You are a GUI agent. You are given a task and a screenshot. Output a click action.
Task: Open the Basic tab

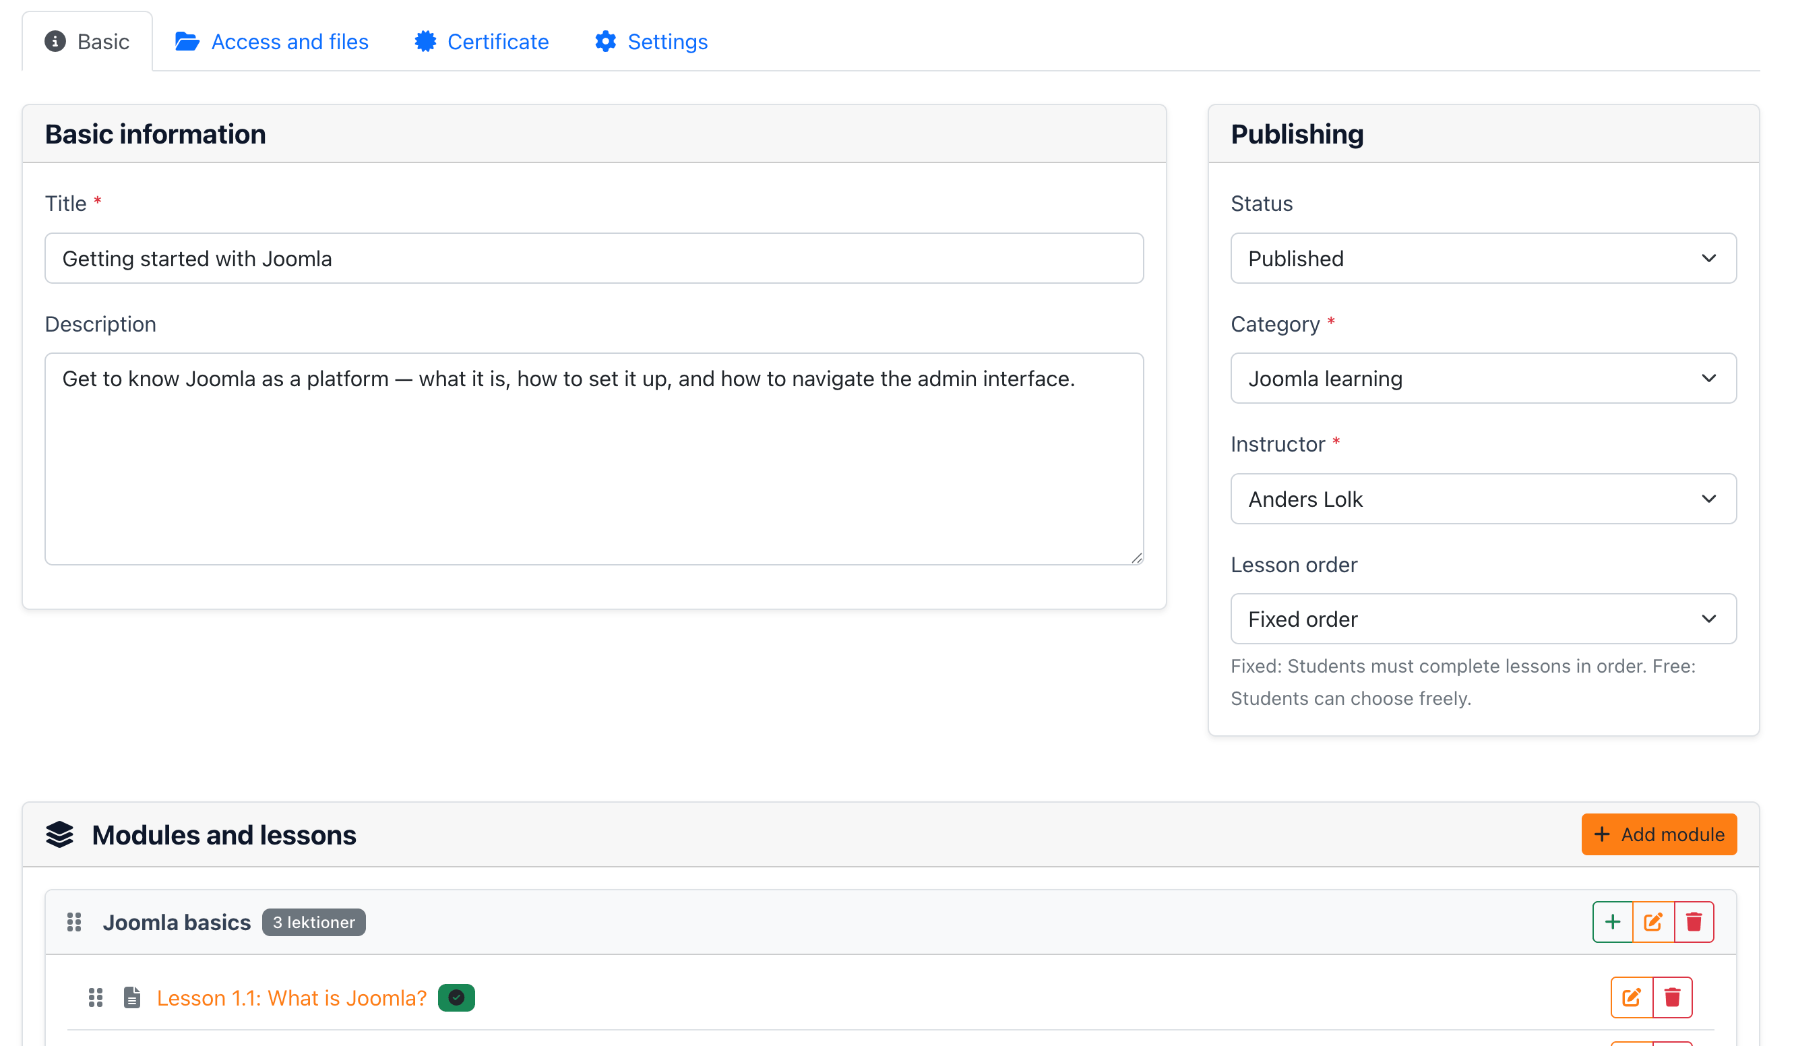coord(87,41)
